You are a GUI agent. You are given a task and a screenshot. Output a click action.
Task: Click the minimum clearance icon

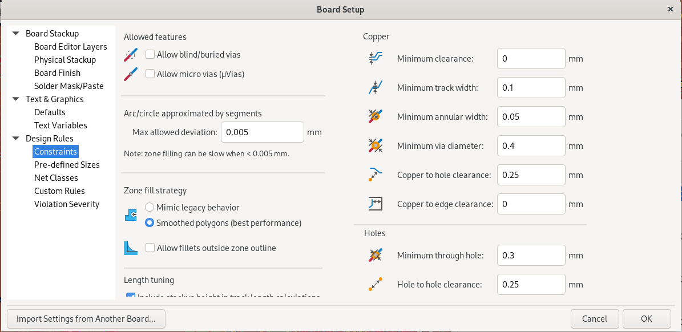coord(375,58)
